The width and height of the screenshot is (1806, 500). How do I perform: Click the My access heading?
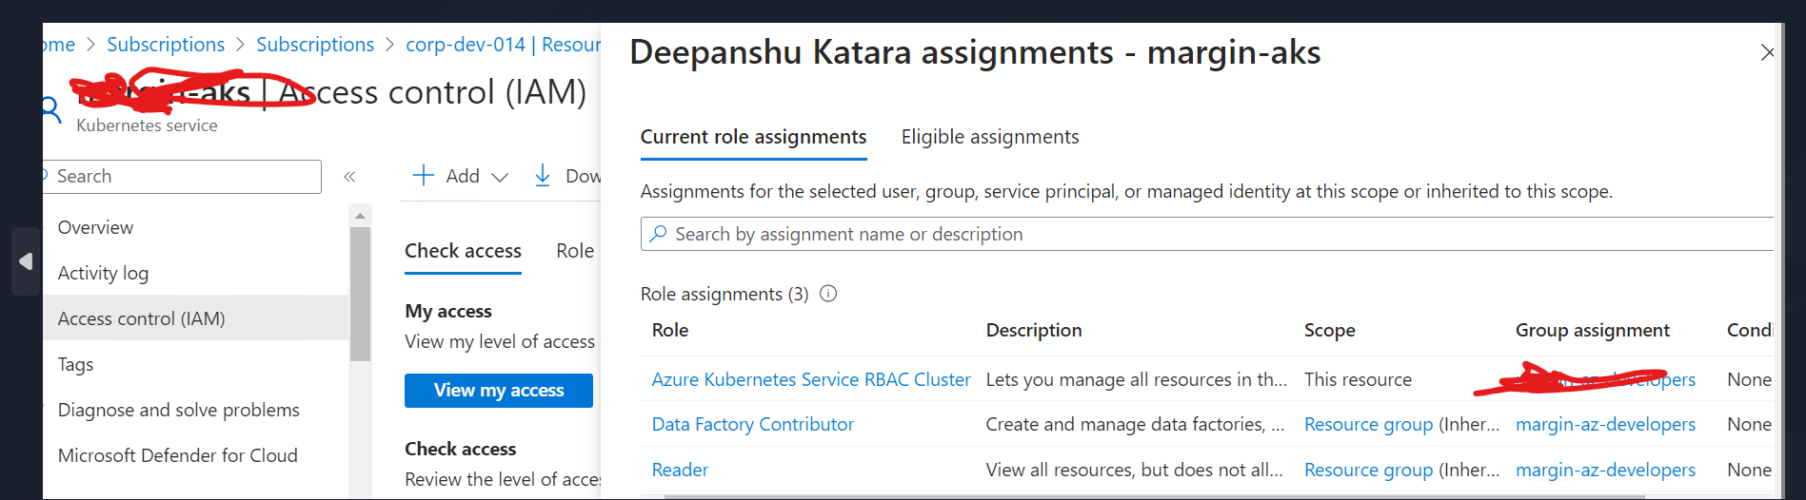click(x=448, y=311)
